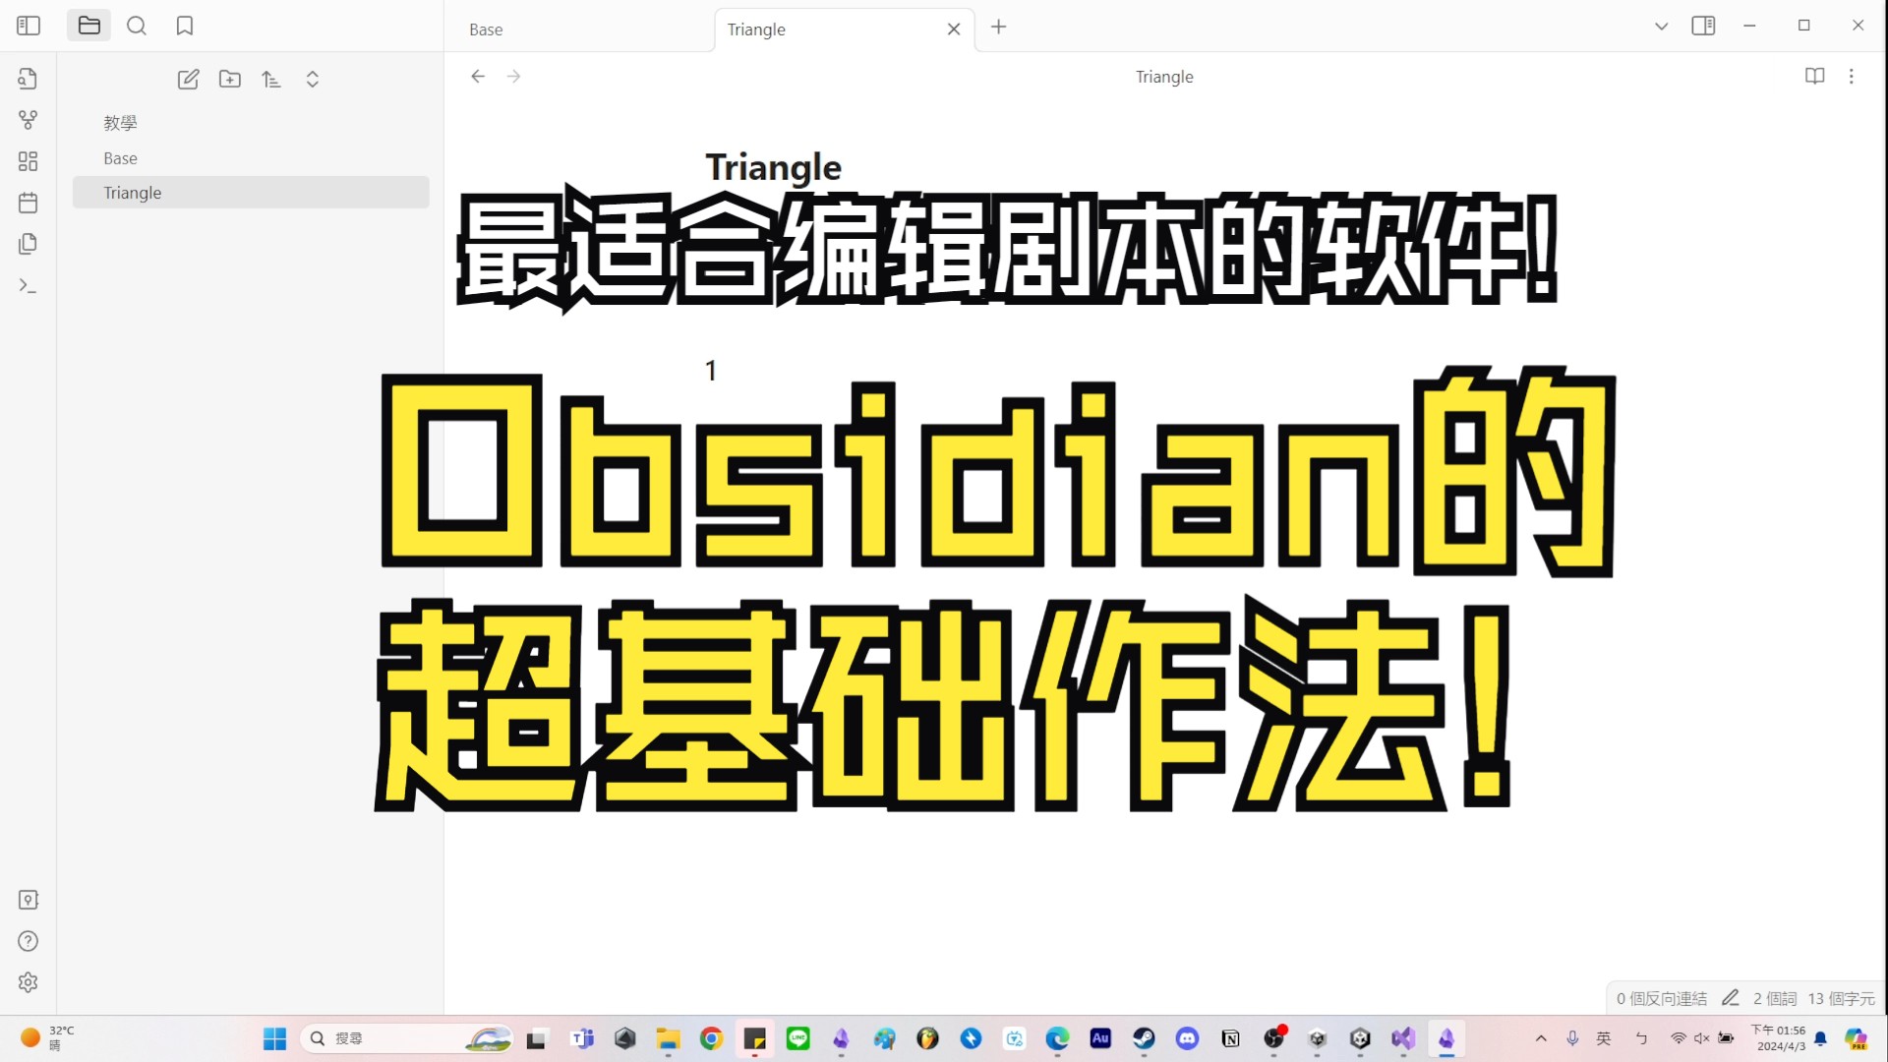Click the inline Triangle note title

774,167
